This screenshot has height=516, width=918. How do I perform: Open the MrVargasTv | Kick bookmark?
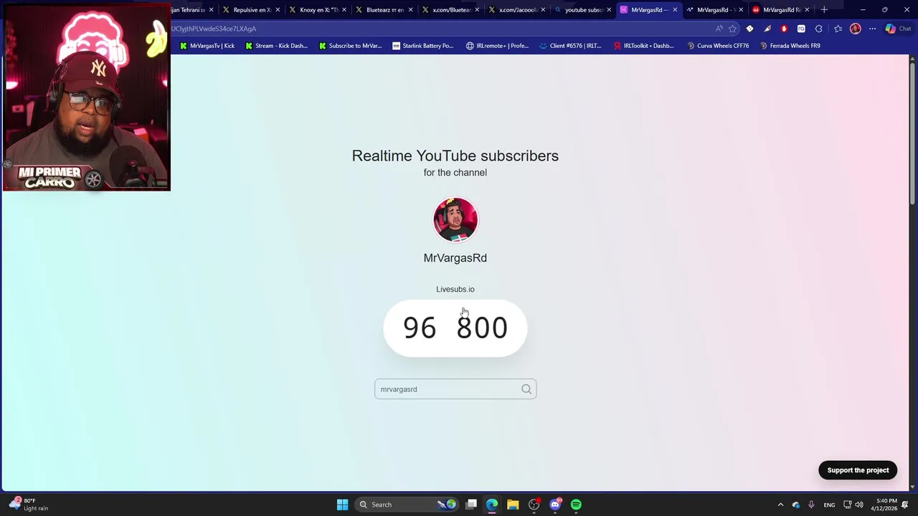[x=207, y=46]
